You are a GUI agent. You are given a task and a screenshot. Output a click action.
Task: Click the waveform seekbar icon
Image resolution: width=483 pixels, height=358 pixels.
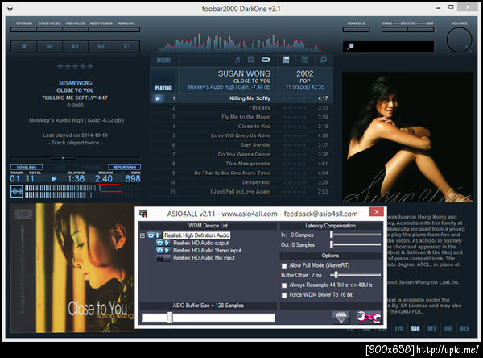click(17, 191)
